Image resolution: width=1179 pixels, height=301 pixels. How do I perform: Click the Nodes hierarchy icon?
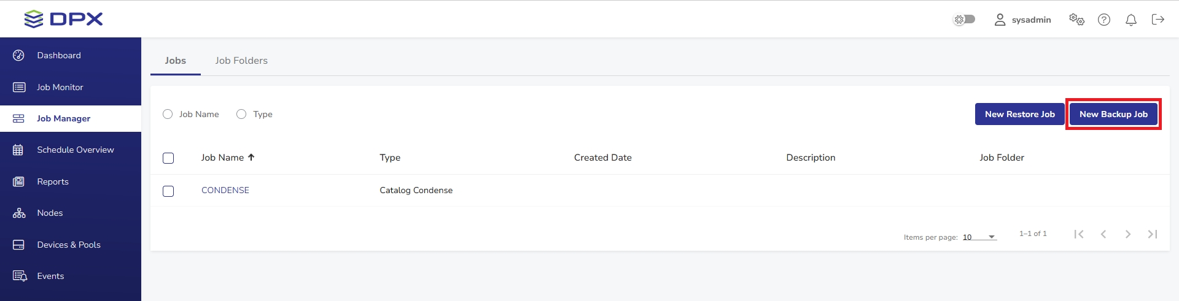click(19, 213)
